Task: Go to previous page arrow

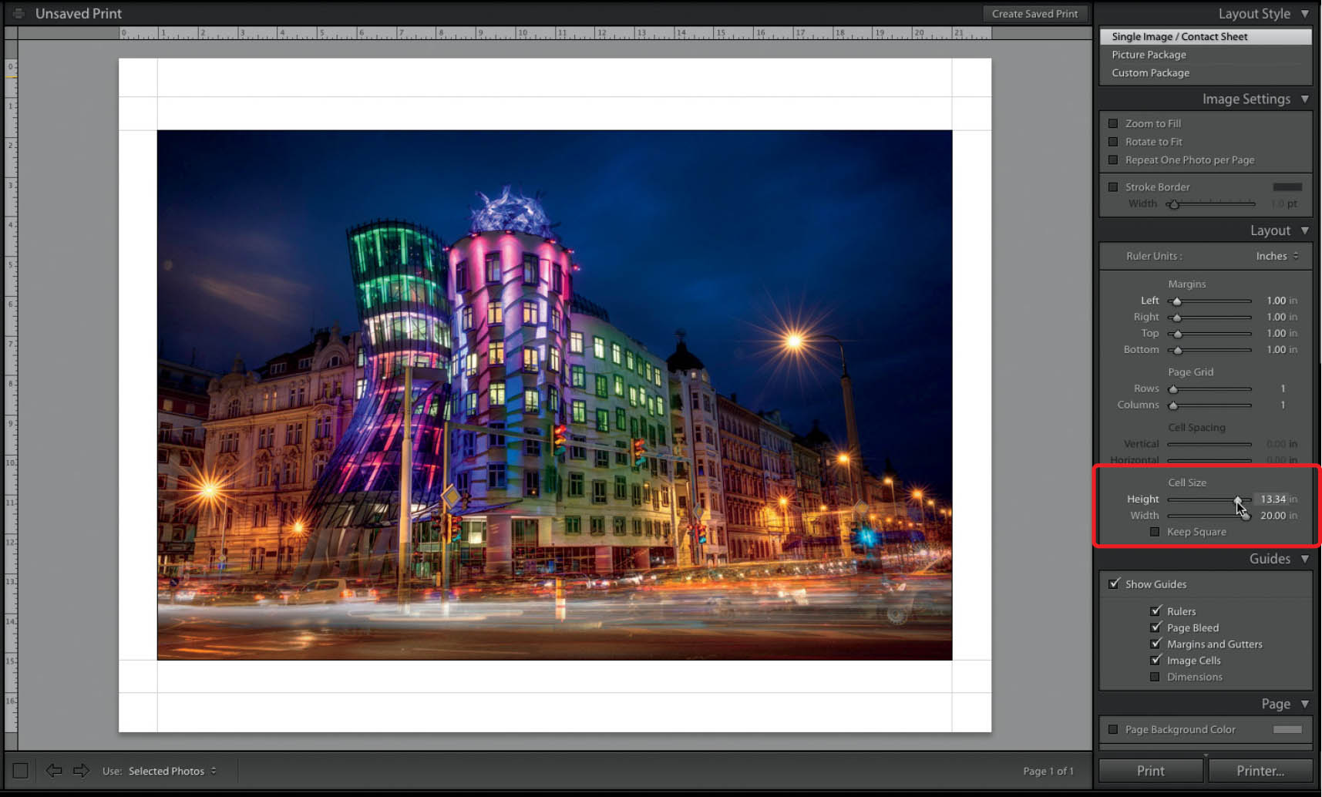Action: click(x=53, y=770)
